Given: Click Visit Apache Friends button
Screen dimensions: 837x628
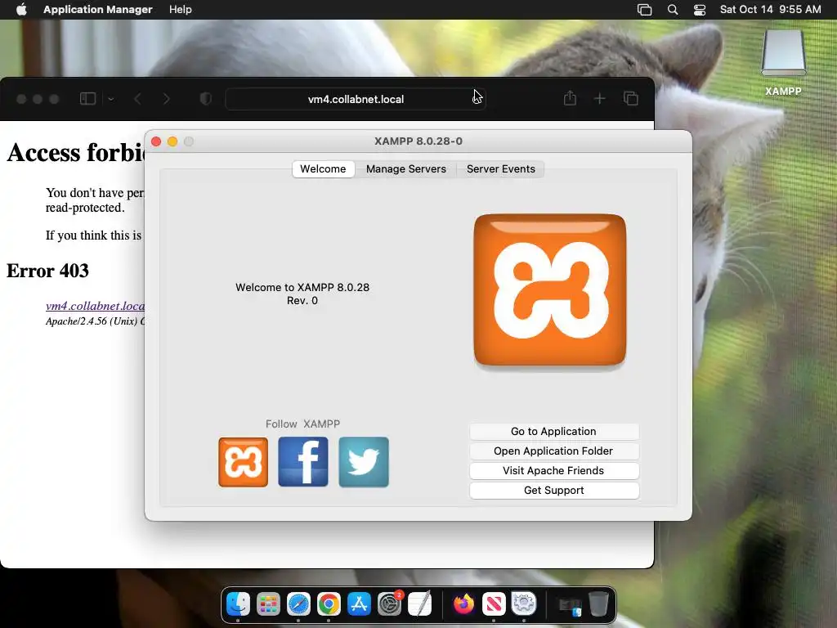Looking at the screenshot, I should pos(553,471).
